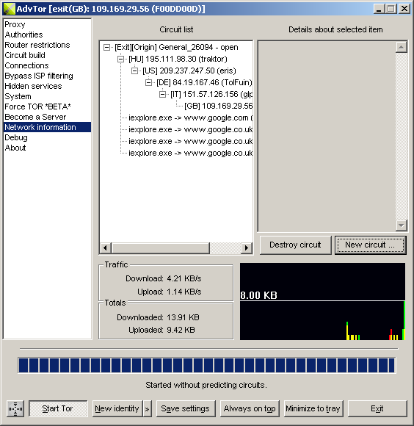Collapse the General_26094 exit circuit node
Screen dimensions: 414x426
106,47
